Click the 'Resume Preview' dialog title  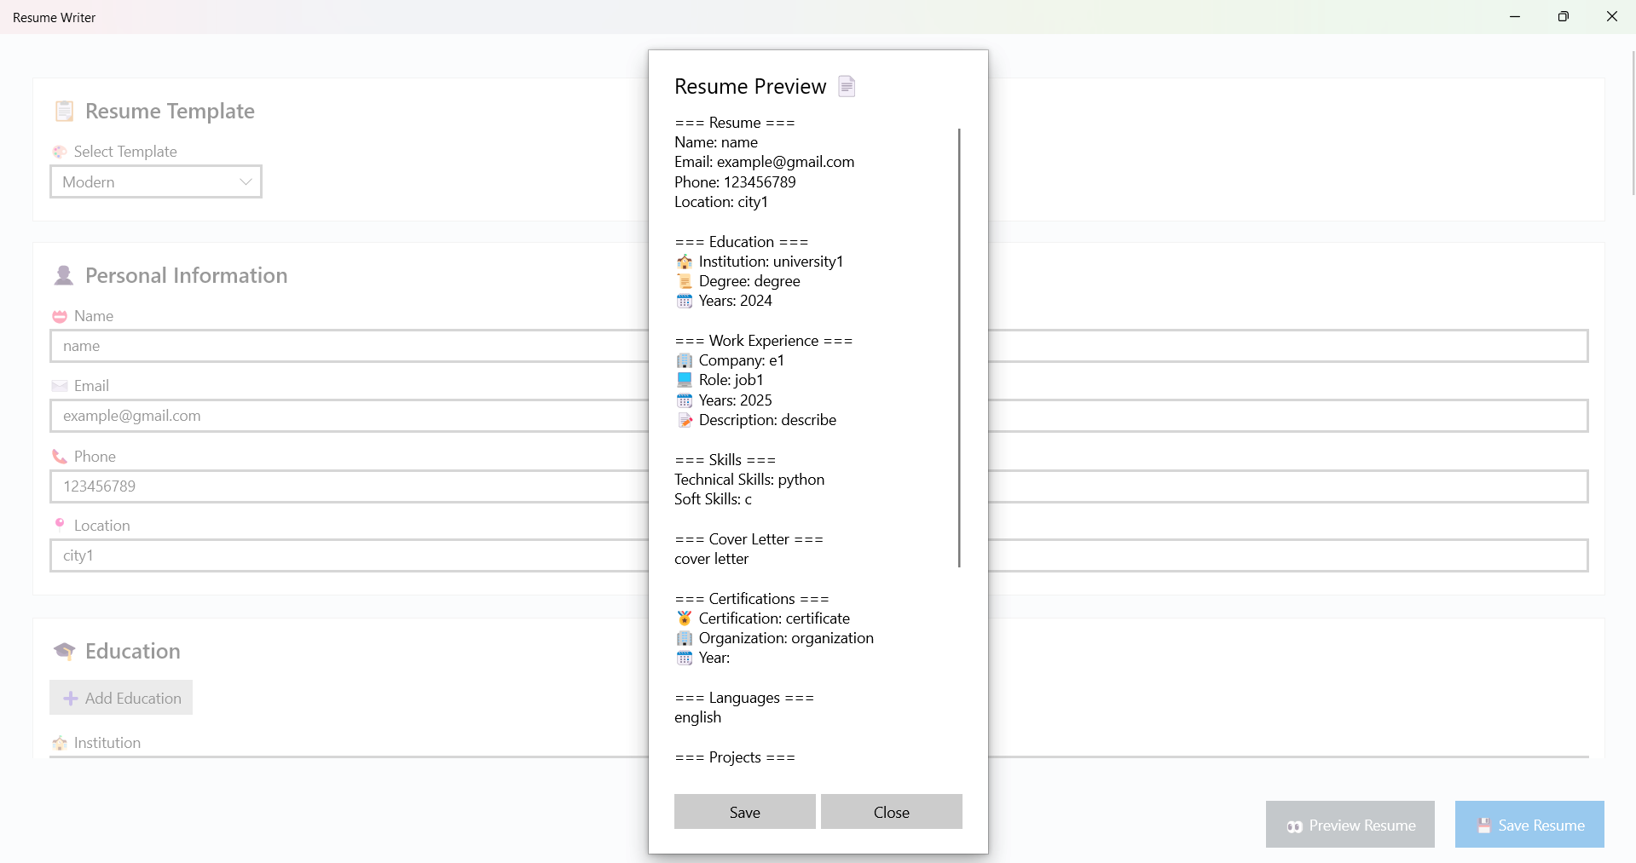point(750,86)
